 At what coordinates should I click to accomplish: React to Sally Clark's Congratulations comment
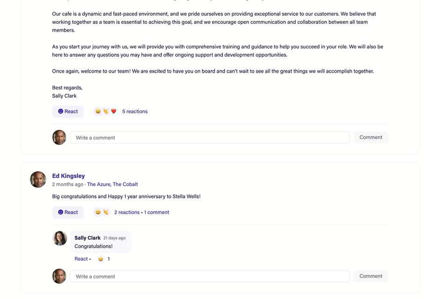coord(81,259)
